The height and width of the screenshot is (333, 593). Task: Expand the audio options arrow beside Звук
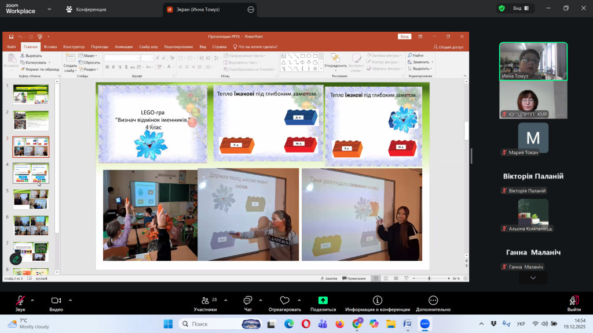32,300
